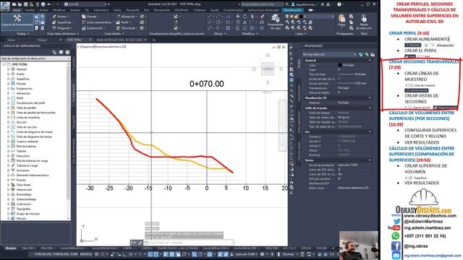Screen dimensions: 463x260
Task: Select the Circle tool in Dibujo panel
Action: click(x=218, y=22)
